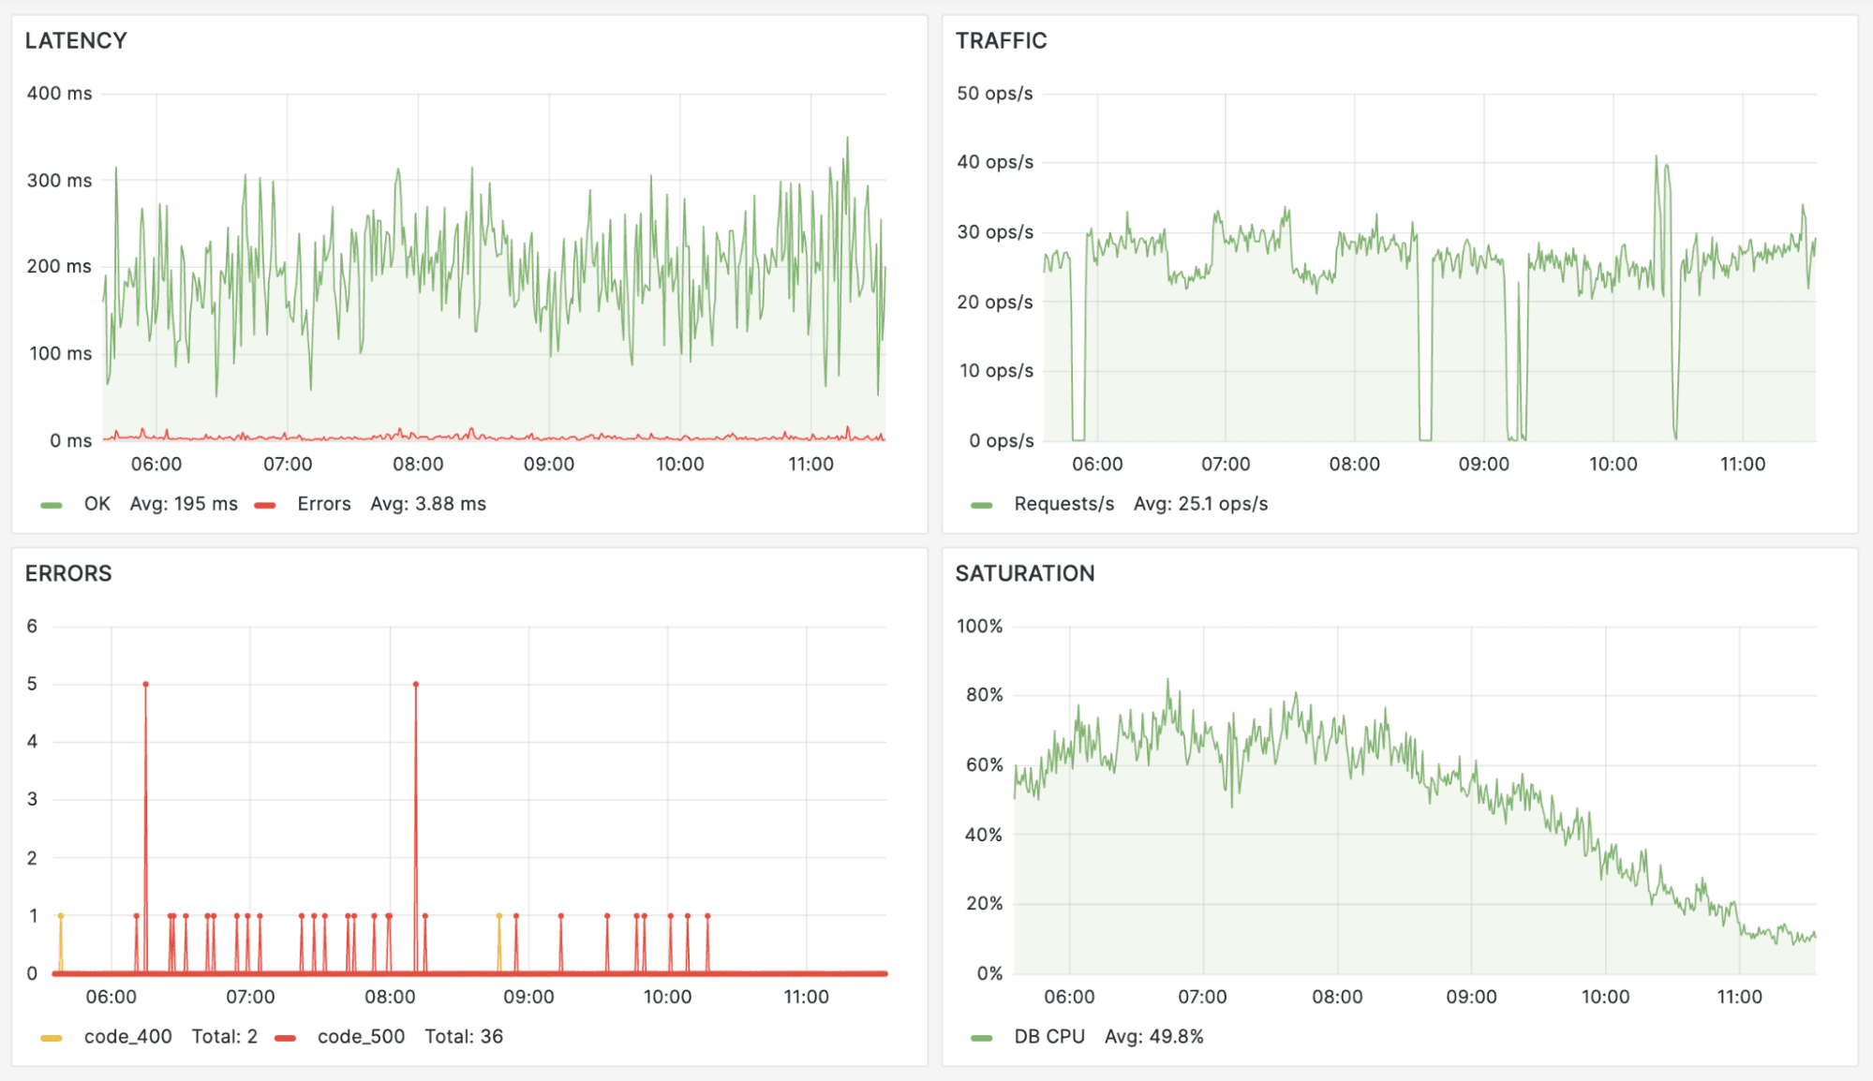Select the ERRORS panel header

coord(69,573)
